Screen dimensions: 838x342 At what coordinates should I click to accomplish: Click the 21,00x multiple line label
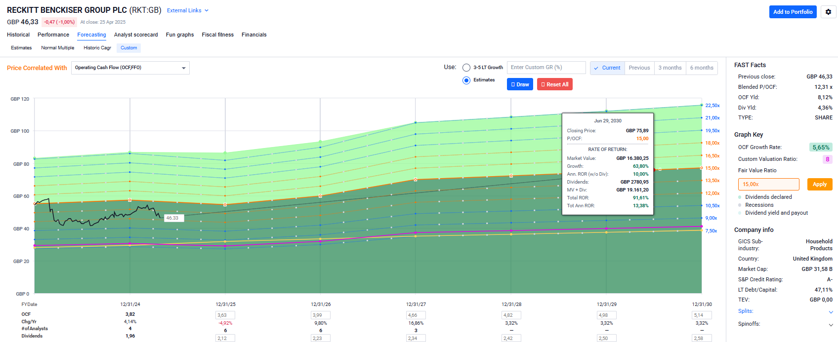(x=712, y=118)
